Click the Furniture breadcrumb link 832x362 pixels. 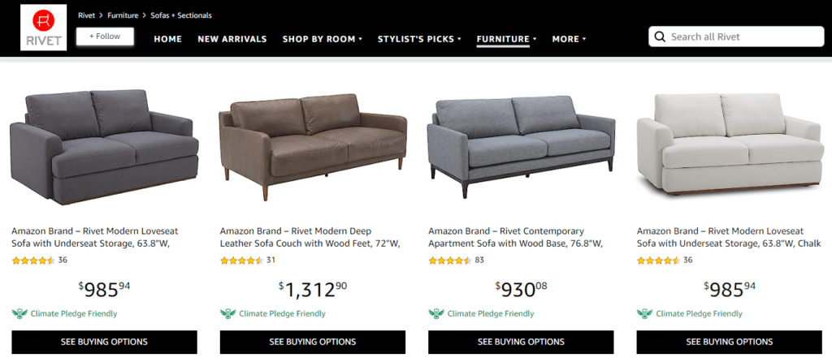123,15
